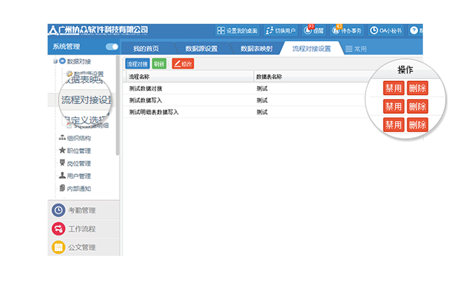Open the OA小秘书 assistant
This screenshot has width=469, height=288.
coord(386,31)
